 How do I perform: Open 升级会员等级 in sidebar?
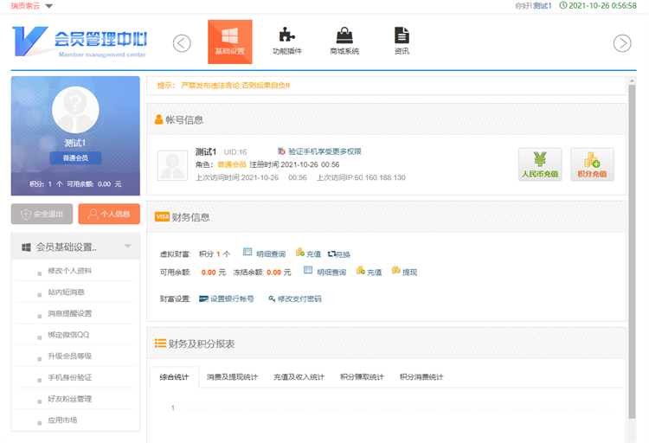(x=69, y=356)
